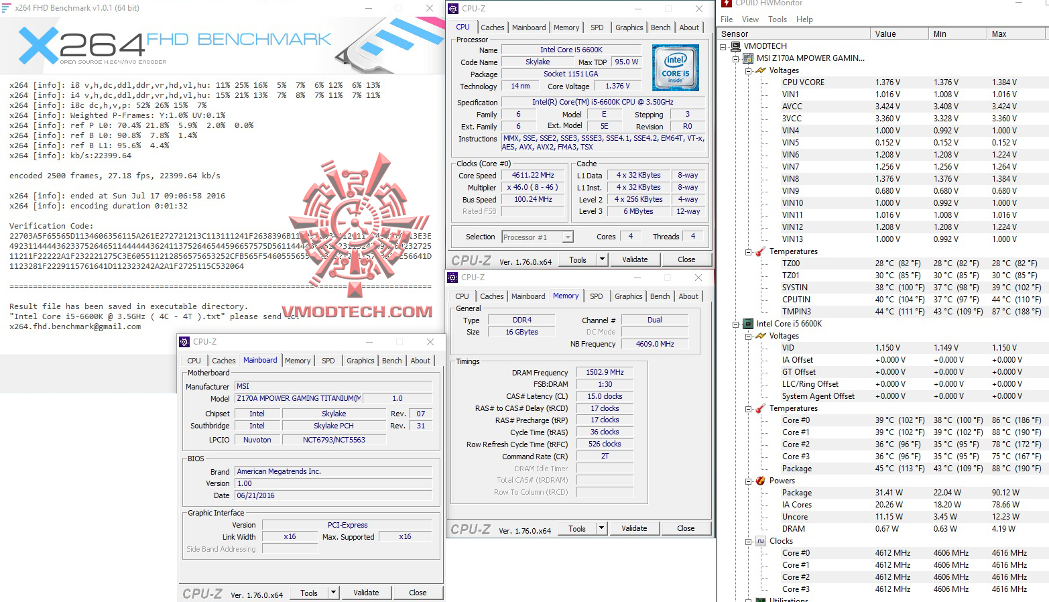This screenshot has width=1049, height=602.
Task: Switch to the SPD tab in CPU-Z
Action: 596,296
